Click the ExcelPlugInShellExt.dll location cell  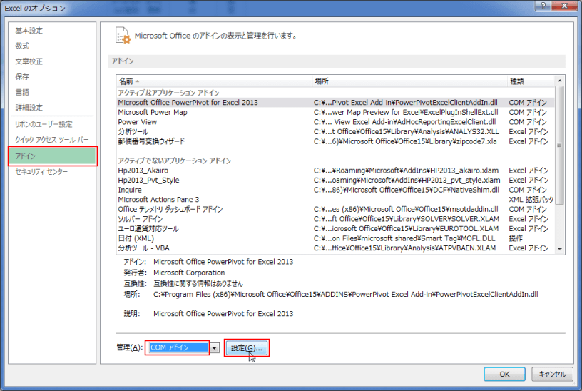[x=406, y=112]
